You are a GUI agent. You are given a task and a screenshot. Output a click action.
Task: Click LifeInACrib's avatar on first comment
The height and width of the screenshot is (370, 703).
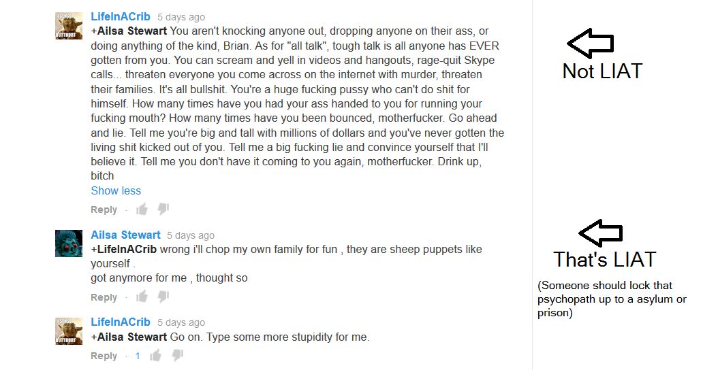click(69, 25)
